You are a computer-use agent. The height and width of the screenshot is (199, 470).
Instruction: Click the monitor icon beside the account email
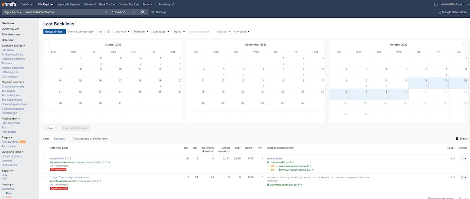point(436,4)
